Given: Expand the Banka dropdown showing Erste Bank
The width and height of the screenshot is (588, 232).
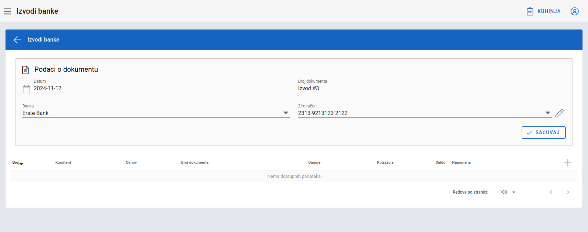Looking at the screenshot, I should [286, 113].
